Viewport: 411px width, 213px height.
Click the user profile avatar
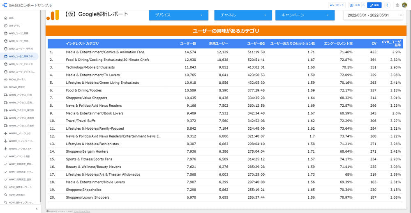[x=404, y=5]
